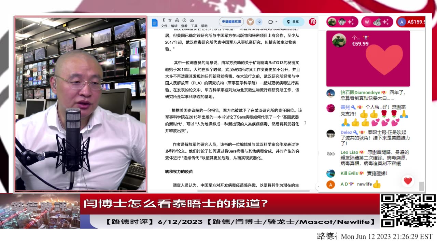Click the 转移权力的疫苗 heading
437x246 pixels.
tap(179, 172)
